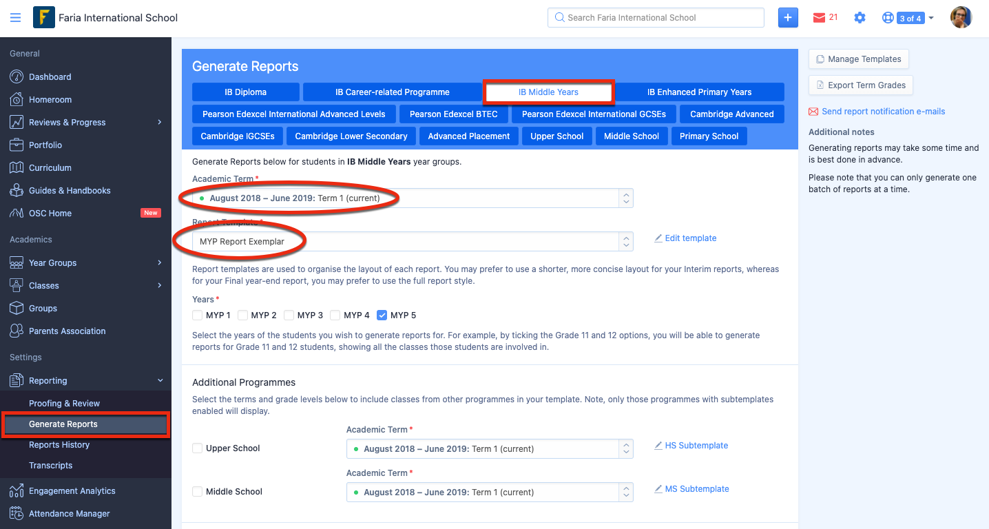The image size is (989, 529).
Task: Tick the MYP 2 checkbox
Action: [x=242, y=315]
